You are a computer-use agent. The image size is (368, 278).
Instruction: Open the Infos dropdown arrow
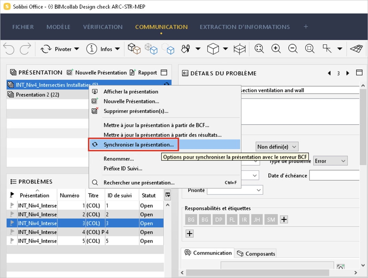(117, 49)
